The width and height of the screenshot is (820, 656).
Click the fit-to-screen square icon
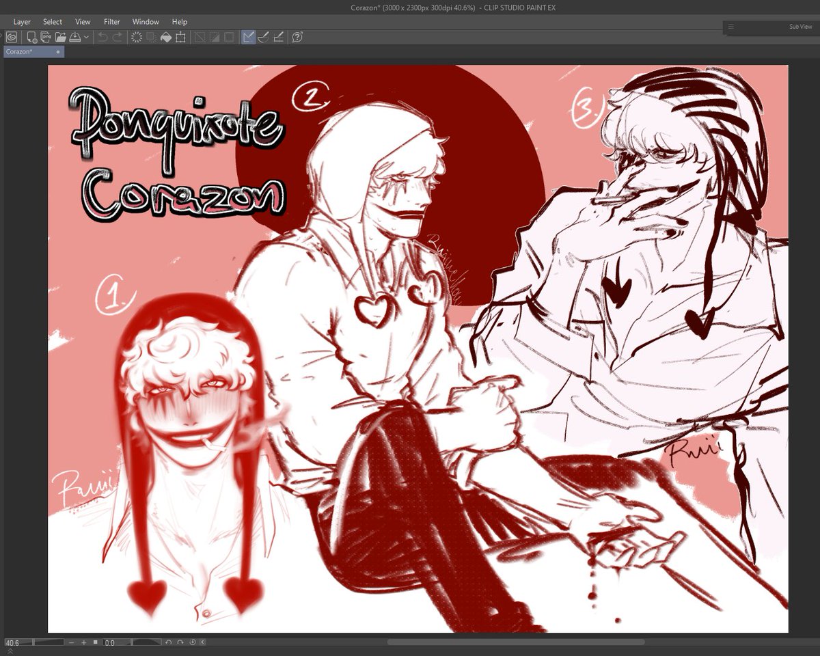[x=95, y=642]
